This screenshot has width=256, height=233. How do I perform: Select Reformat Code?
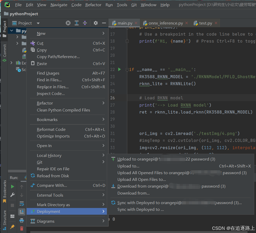(67, 129)
